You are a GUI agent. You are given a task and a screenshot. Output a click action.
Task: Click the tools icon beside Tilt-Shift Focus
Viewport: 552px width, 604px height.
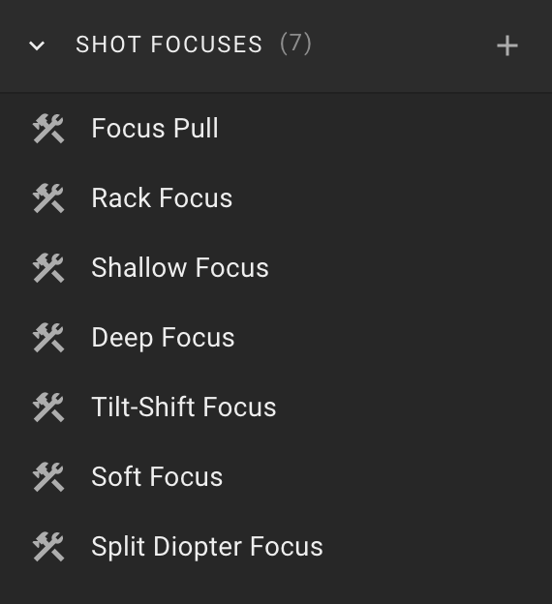(x=48, y=408)
